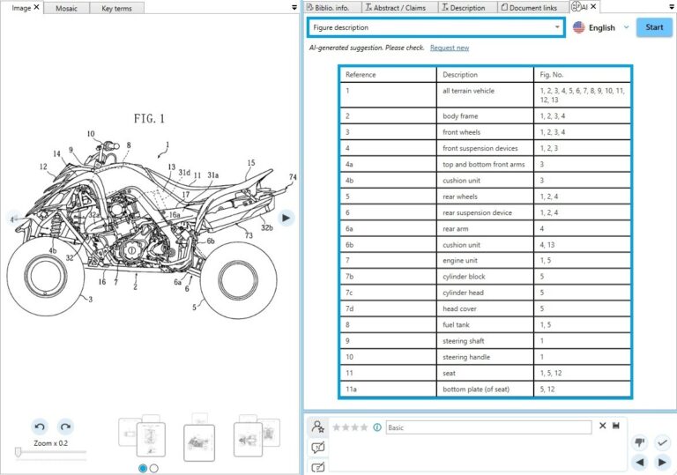The image size is (677, 475).
Task: Click the thumbs-down feedback icon
Action: [641, 442]
